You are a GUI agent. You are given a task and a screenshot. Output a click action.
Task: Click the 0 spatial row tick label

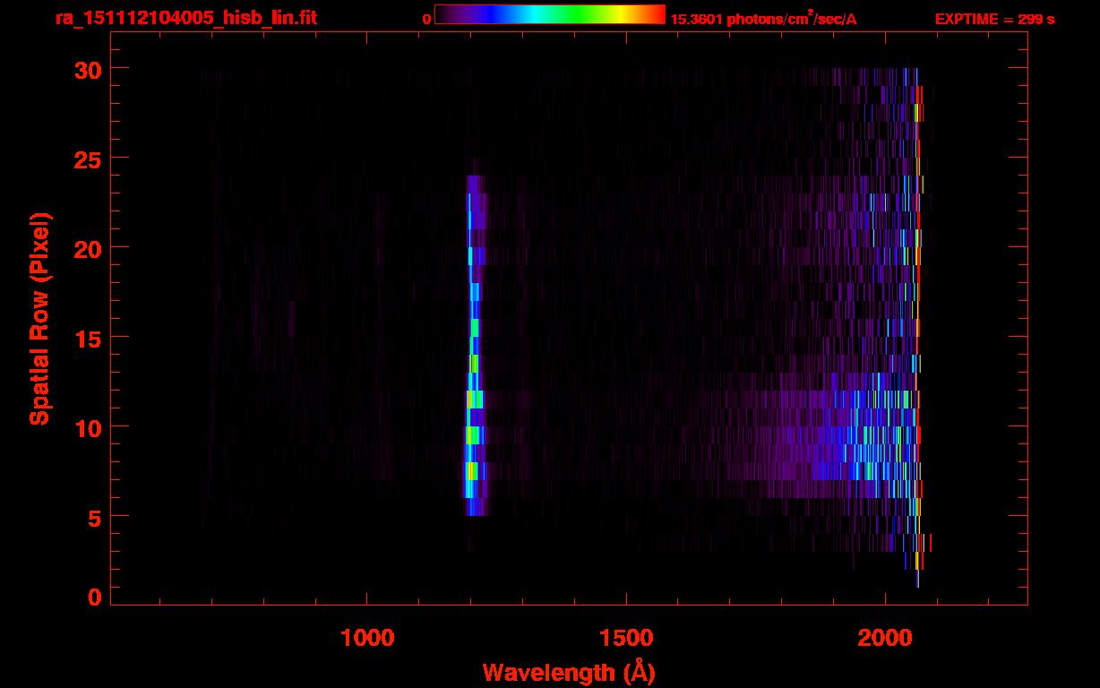pos(94,598)
